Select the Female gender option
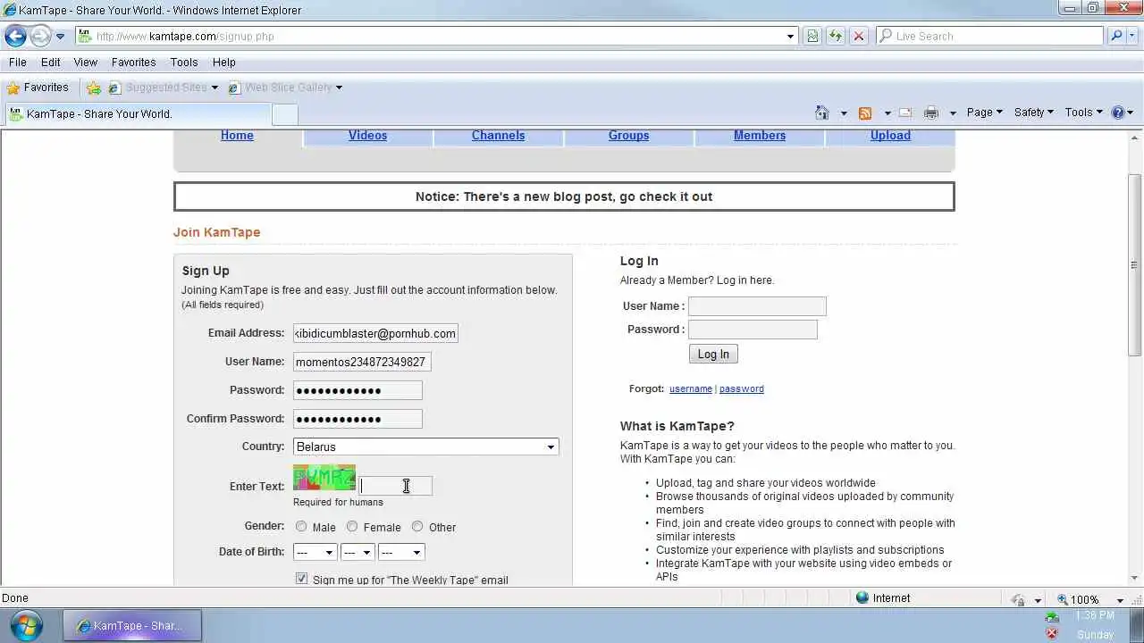 [352, 527]
